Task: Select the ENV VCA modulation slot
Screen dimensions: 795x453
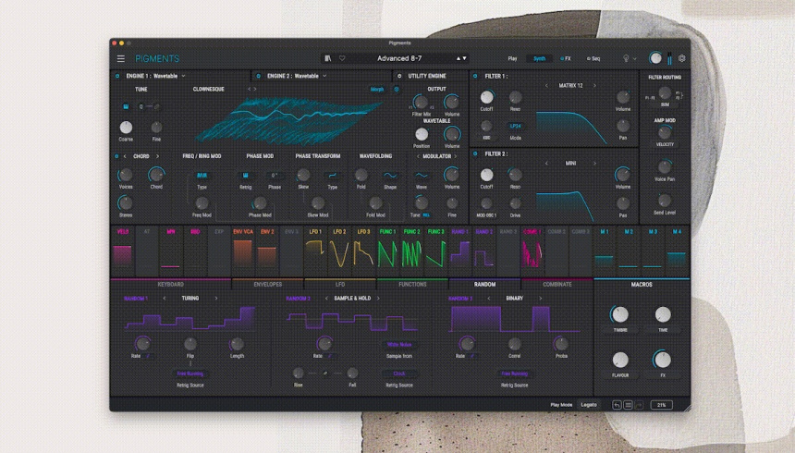Action: (x=243, y=251)
